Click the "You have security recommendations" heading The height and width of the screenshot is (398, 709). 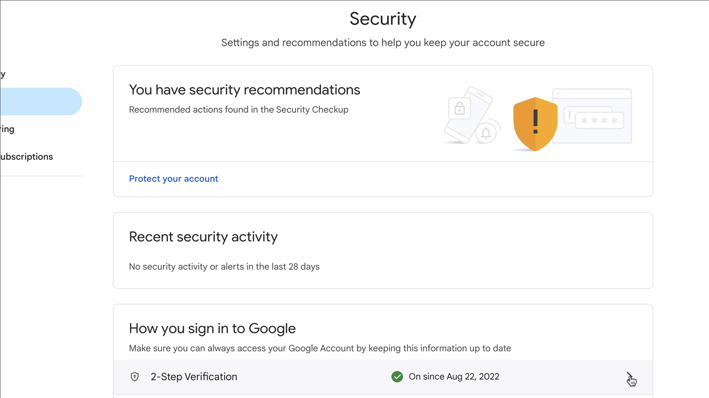pyautogui.click(x=244, y=90)
